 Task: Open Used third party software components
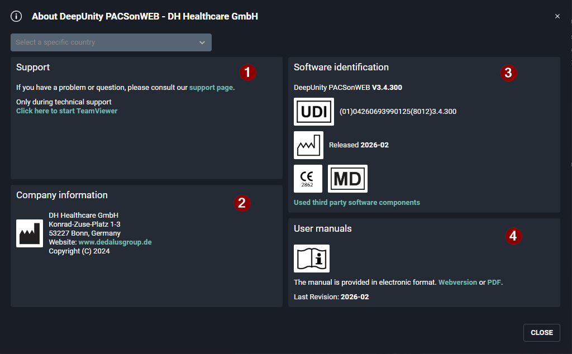point(356,203)
